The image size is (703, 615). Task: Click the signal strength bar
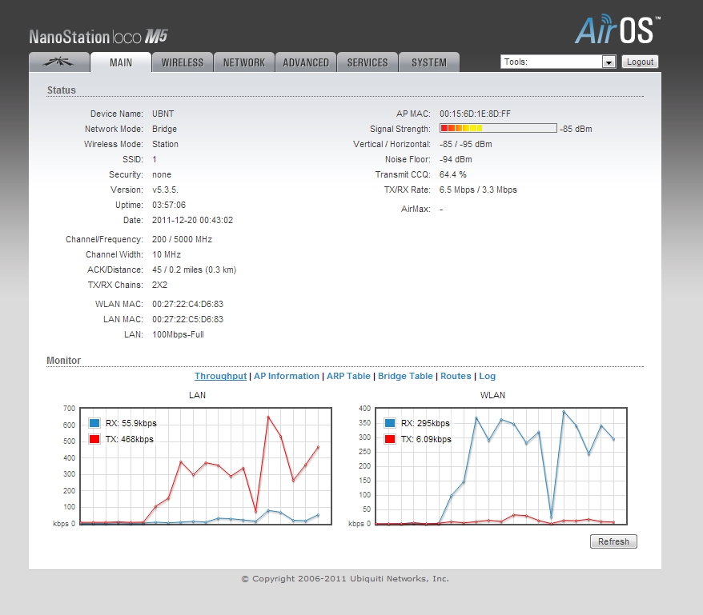coord(497,129)
